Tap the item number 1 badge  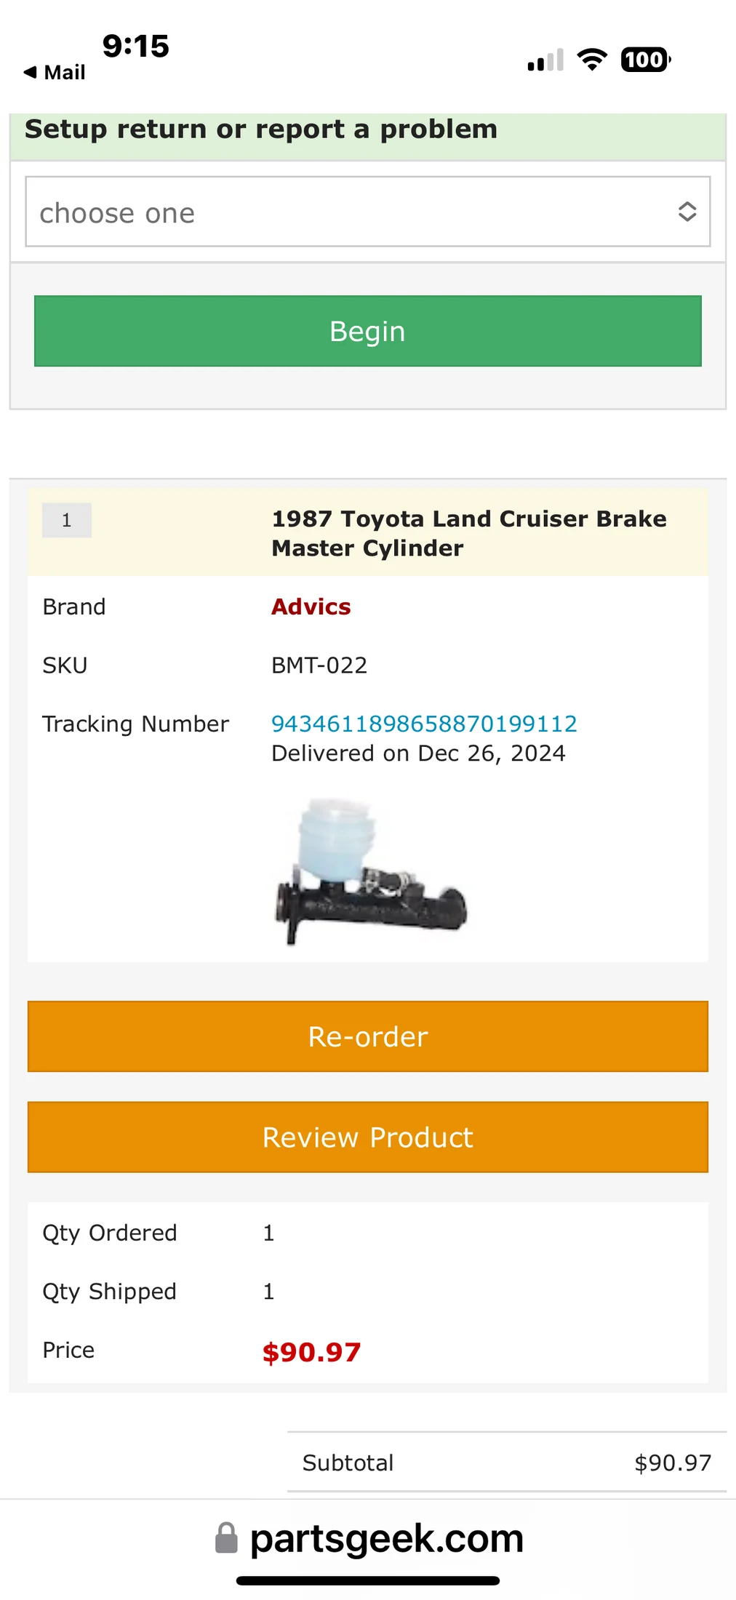click(x=67, y=520)
